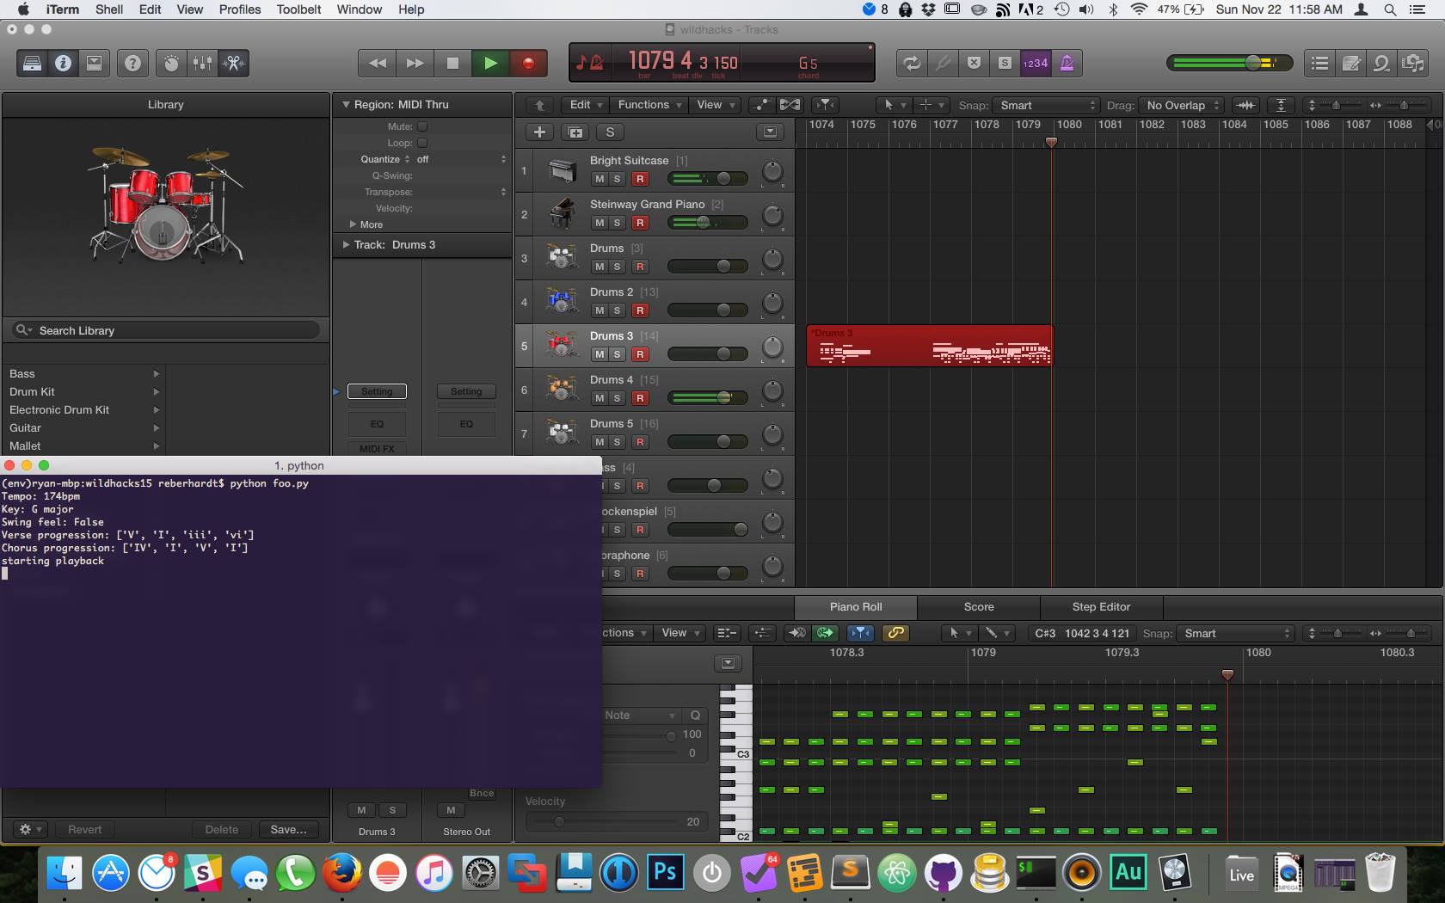Open the Media Browser icon
The width and height of the screenshot is (1445, 903).
click(1412, 63)
